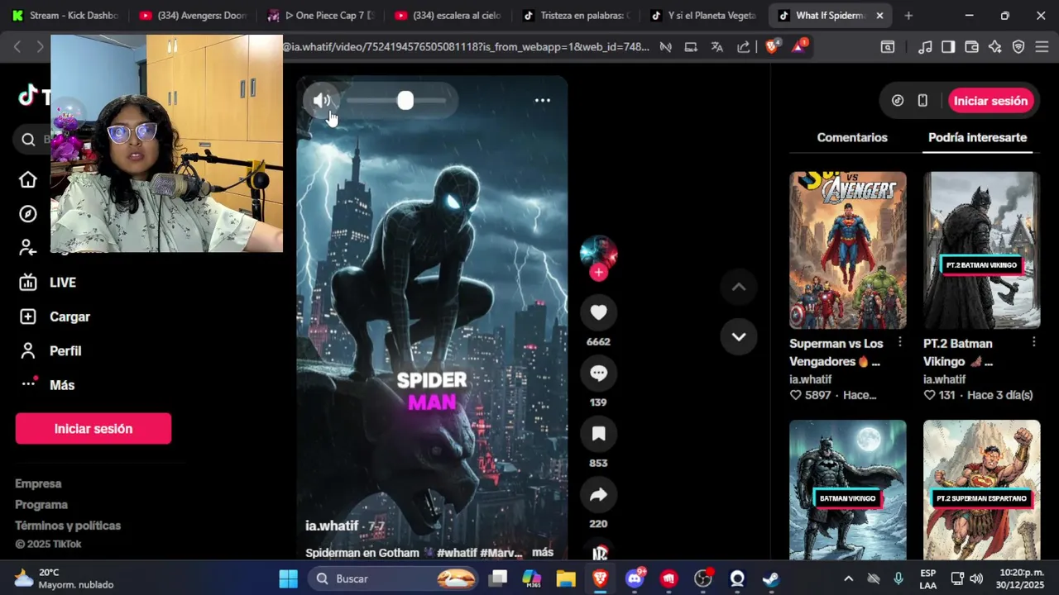This screenshot has width=1059, height=595.
Task: Switch to the escalera al cielo tab
Action: point(448,16)
